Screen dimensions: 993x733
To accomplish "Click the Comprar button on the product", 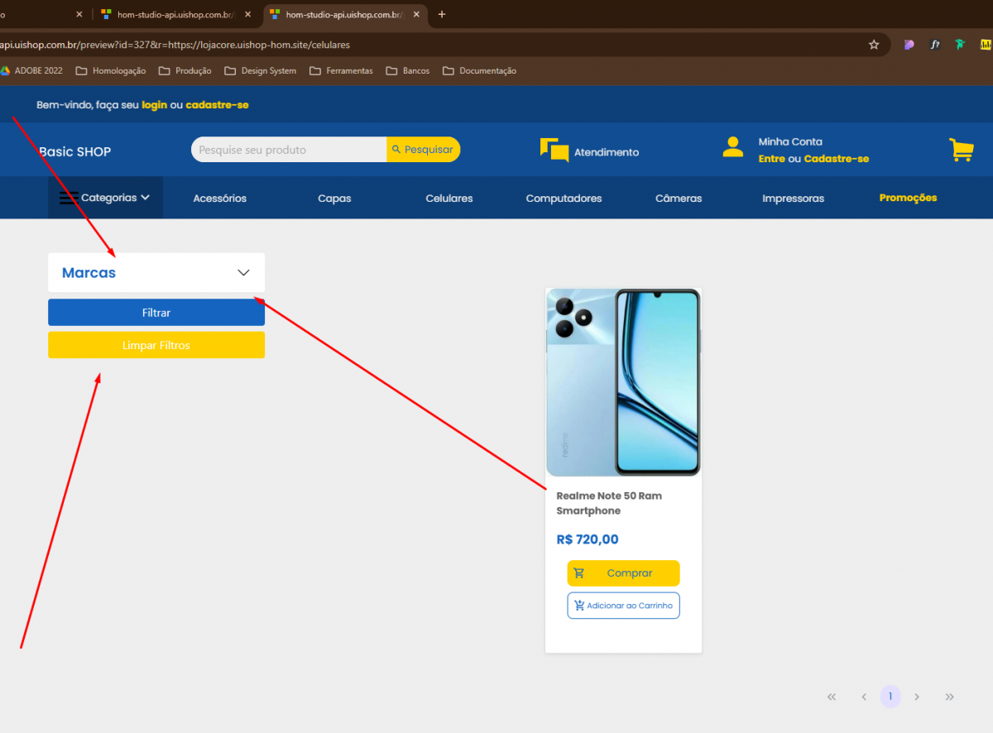I will 623,573.
